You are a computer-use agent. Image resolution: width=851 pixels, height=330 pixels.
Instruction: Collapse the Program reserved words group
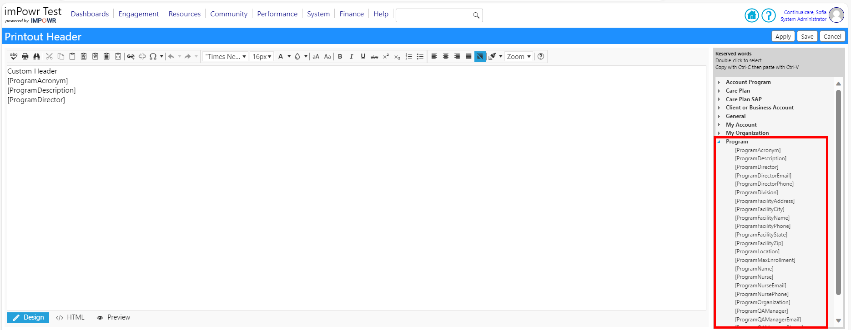(719, 142)
